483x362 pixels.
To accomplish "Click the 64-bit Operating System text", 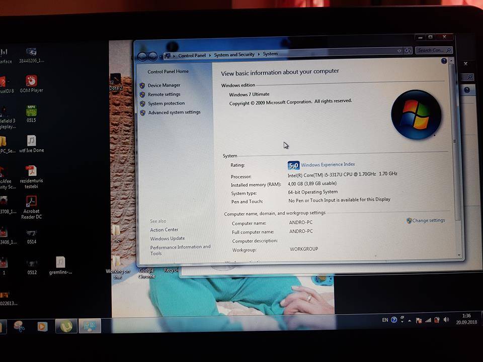I will (x=312, y=192).
